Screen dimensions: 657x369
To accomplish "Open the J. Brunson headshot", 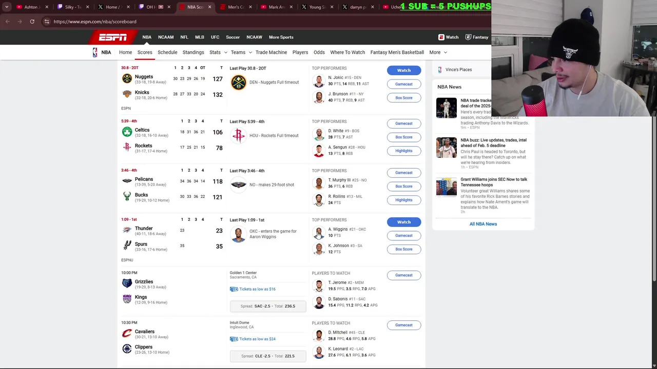I will [319, 97].
